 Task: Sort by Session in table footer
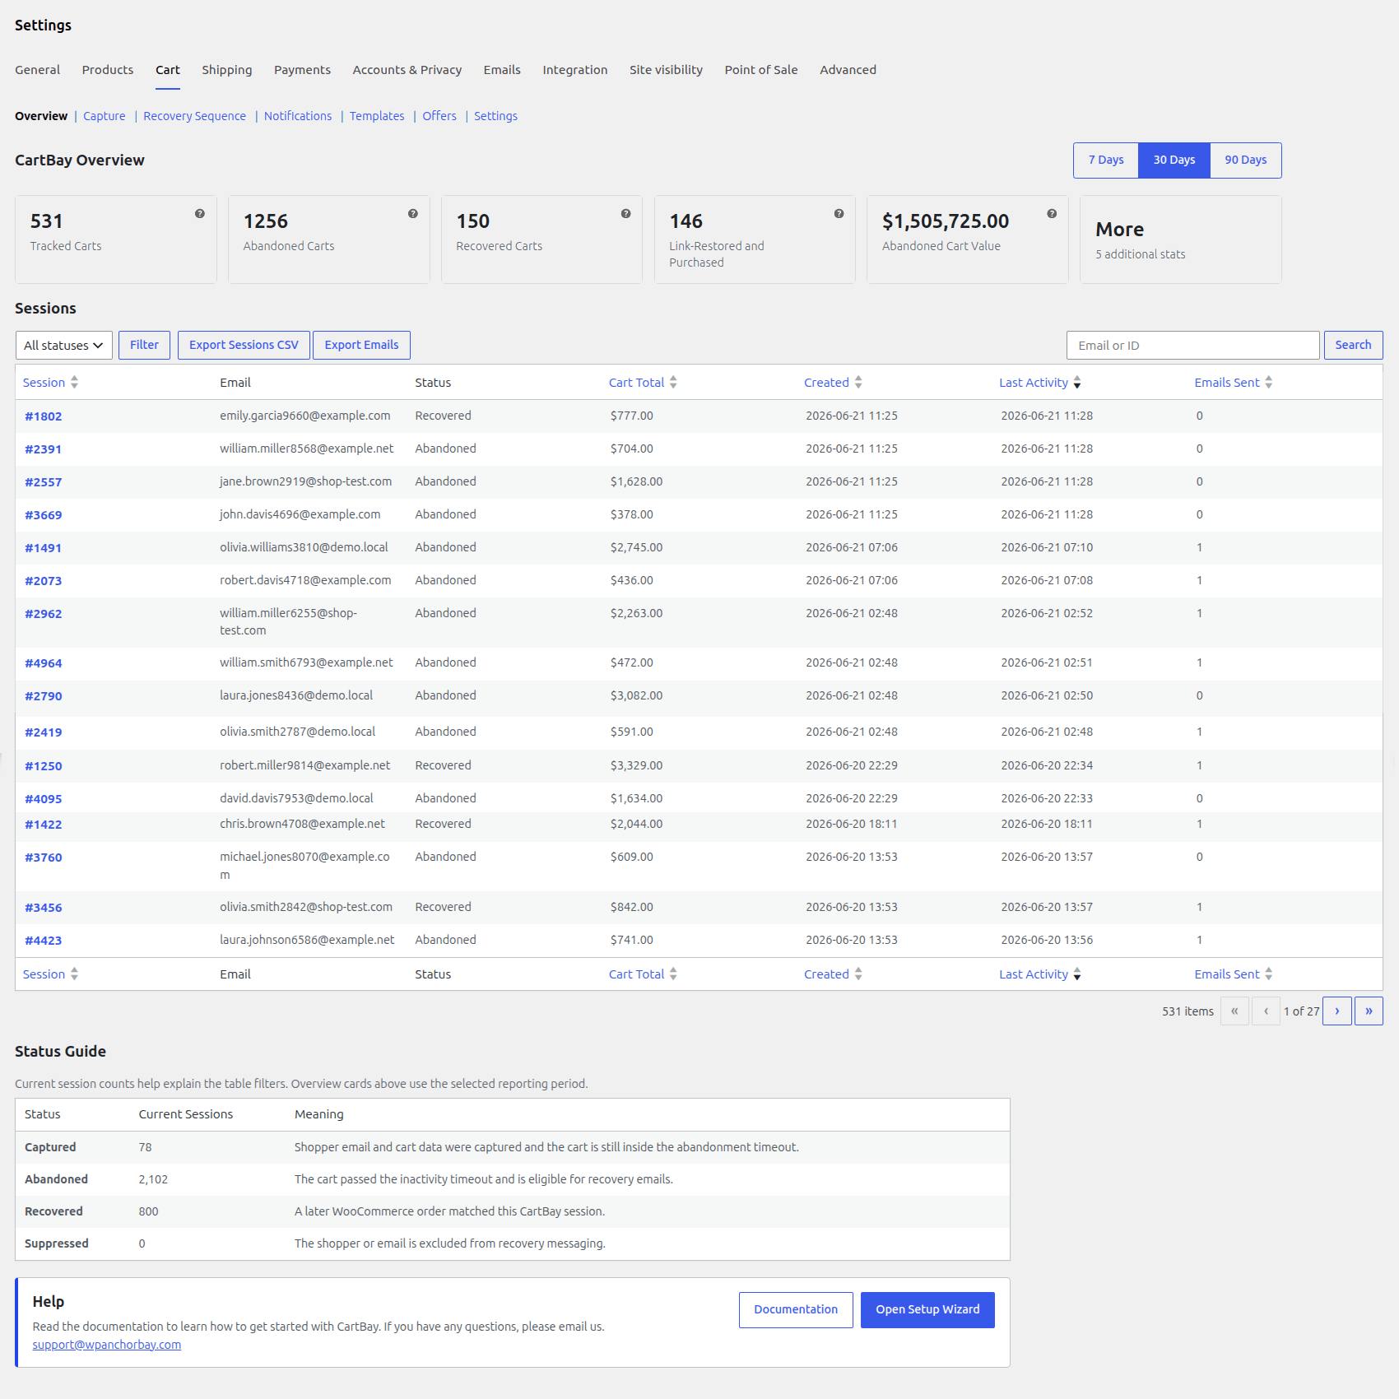tap(50, 974)
